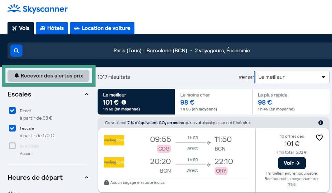Click Vueling logo for 09:55 flight
Viewport: 332px width, 193px height.
click(x=114, y=140)
